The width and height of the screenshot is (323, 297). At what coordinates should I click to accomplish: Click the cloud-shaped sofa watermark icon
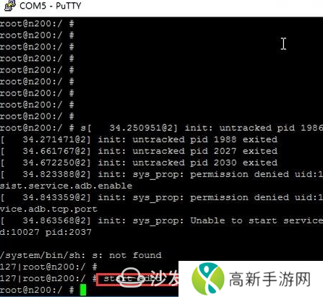click(131, 277)
